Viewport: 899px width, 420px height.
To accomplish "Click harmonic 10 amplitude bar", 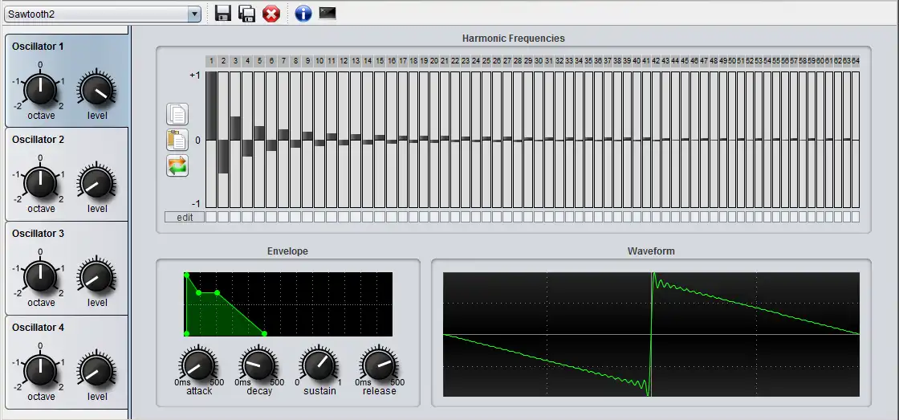I will 319,140.
